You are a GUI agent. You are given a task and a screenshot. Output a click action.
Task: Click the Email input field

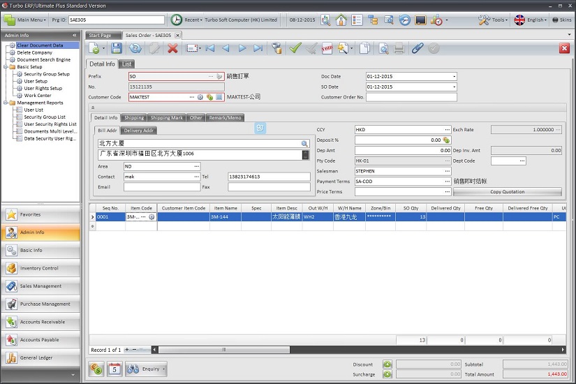[x=162, y=186]
